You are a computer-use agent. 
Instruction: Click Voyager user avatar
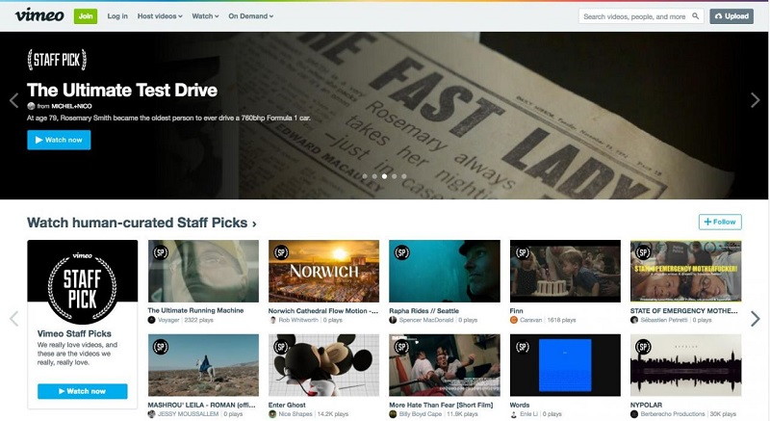point(151,320)
